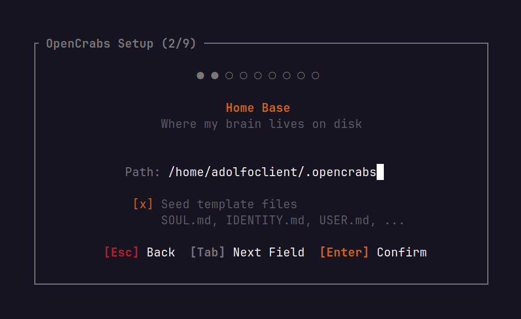Select the fourth step indicator dot
This screenshot has height=319, width=521.
click(243, 75)
